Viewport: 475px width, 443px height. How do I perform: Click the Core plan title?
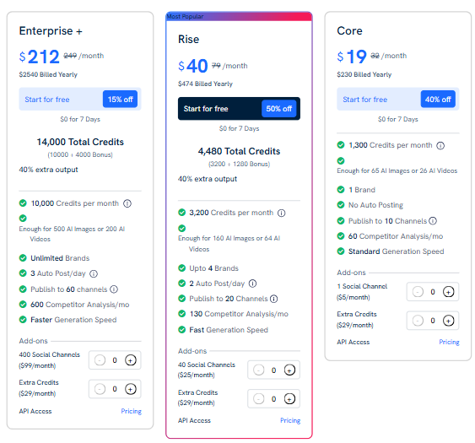click(x=349, y=31)
